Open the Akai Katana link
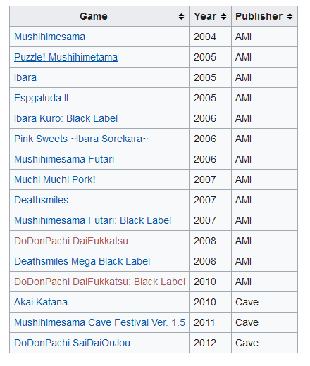Viewport: 310px width, 366px height. (x=41, y=302)
